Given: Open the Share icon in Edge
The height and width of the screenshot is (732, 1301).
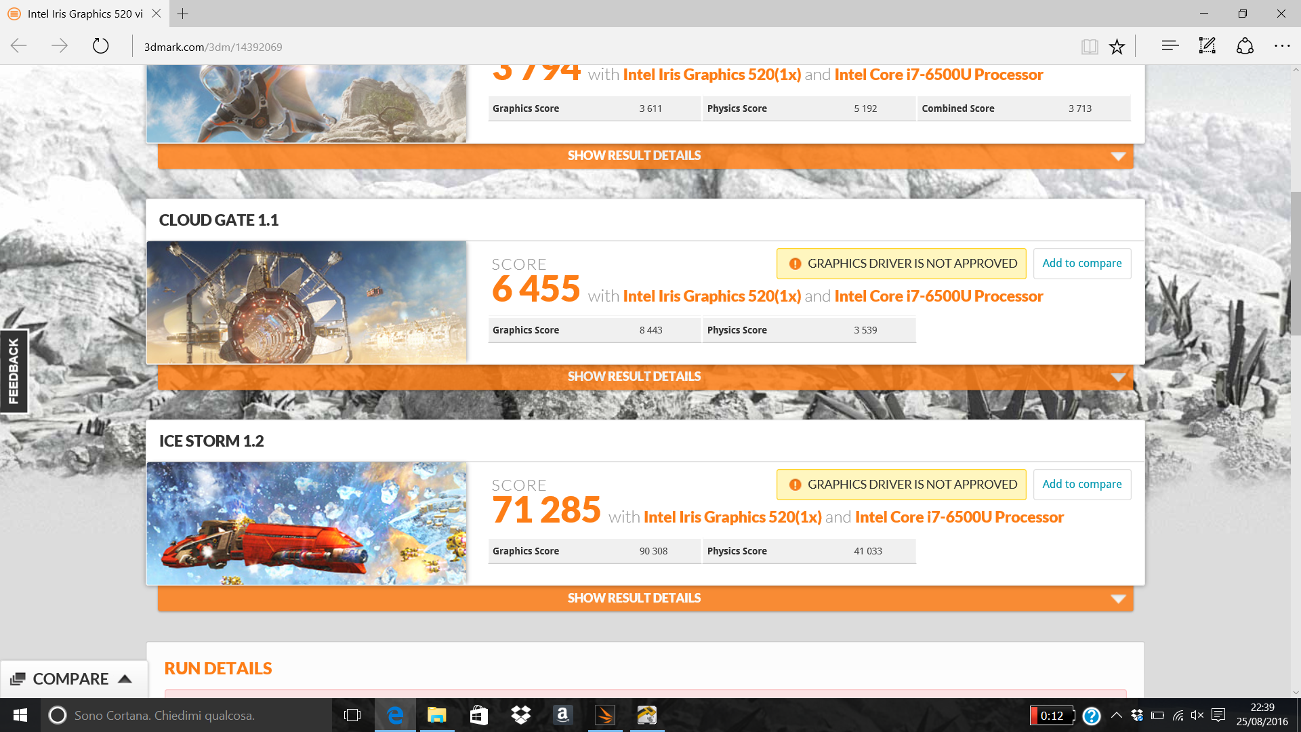Looking at the screenshot, I should tap(1245, 46).
